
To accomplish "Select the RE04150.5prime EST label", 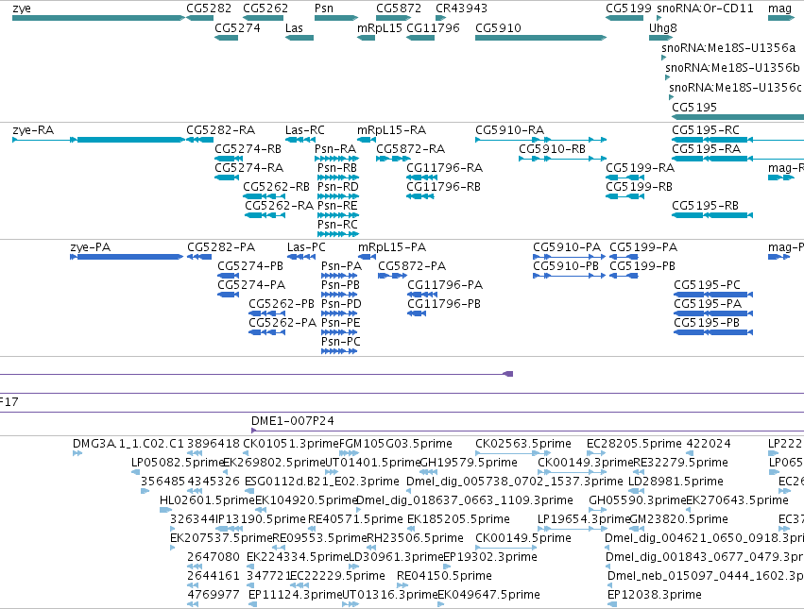I will click(x=444, y=575).
